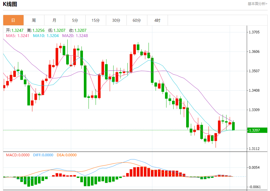The height and width of the screenshot is (191, 270).
Task: Switch to the 周 weekly tab
Action: pos(34,20)
